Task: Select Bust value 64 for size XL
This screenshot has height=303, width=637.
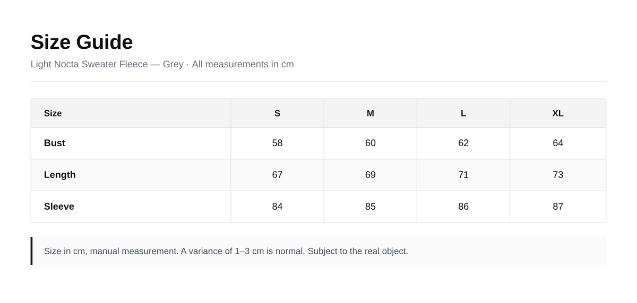Action: coord(558,143)
